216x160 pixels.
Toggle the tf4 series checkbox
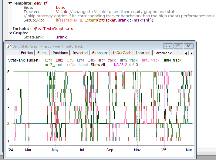click(79, 60)
